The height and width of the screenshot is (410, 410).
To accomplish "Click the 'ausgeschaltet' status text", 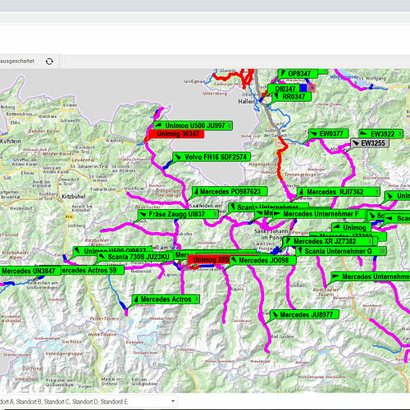I will (x=17, y=61).
